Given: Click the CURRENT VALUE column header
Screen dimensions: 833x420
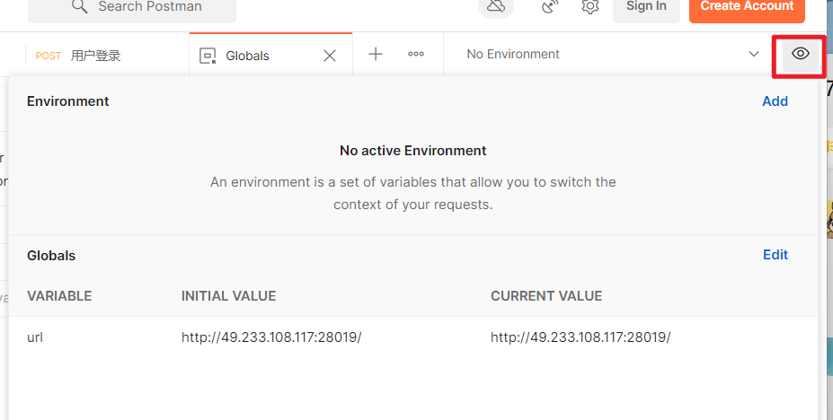Looking at the screenshot, I should coord(546,296).
